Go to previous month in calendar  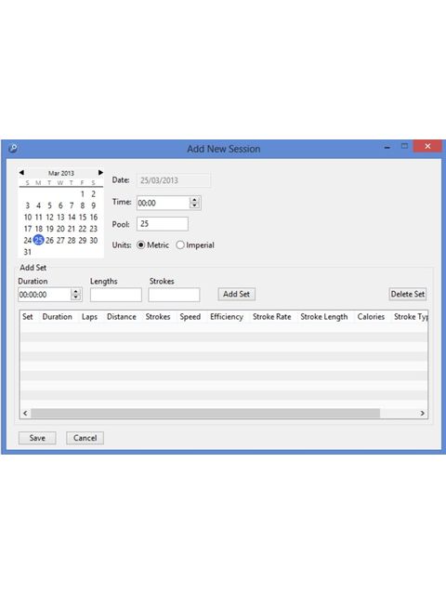[21, 173]
